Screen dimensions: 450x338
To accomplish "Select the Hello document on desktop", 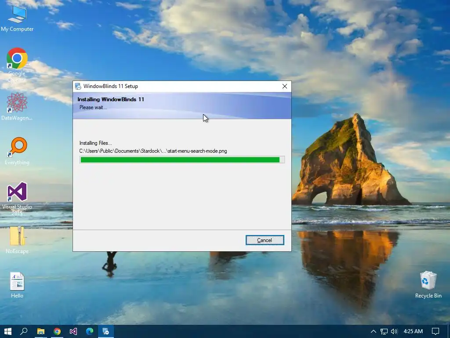I will pyautogui.click(x=17, y=285).
